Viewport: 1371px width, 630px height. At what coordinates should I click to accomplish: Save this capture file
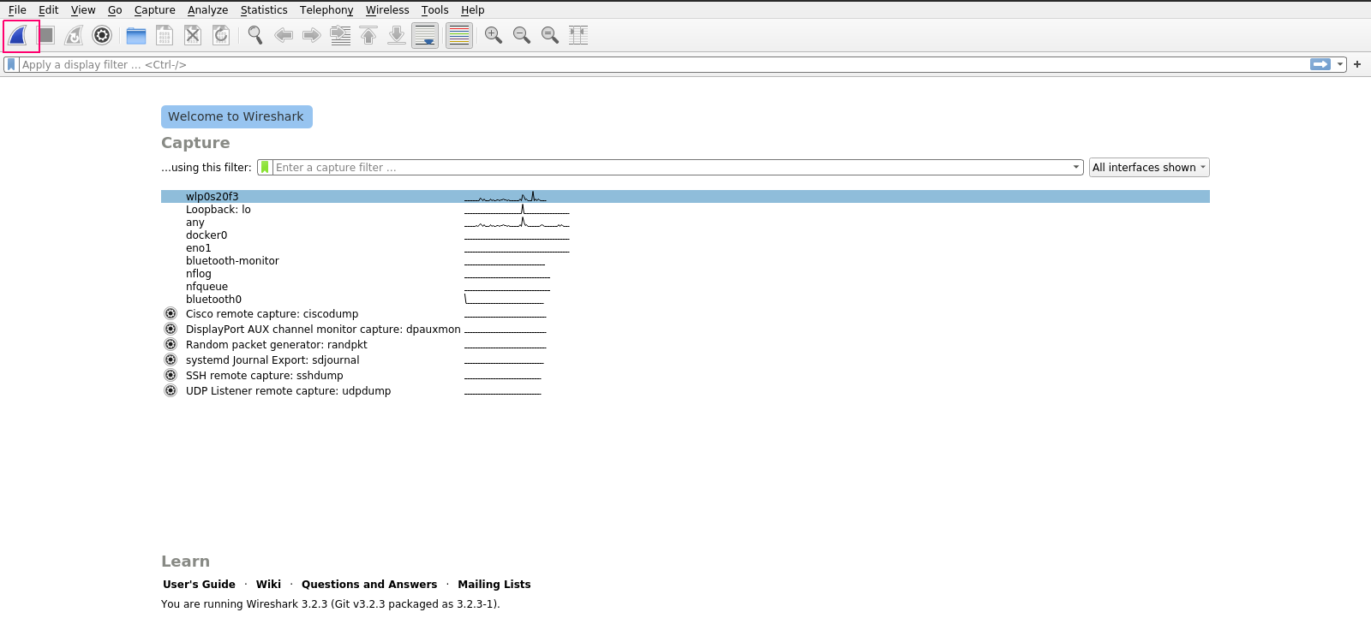click(165, 35)
